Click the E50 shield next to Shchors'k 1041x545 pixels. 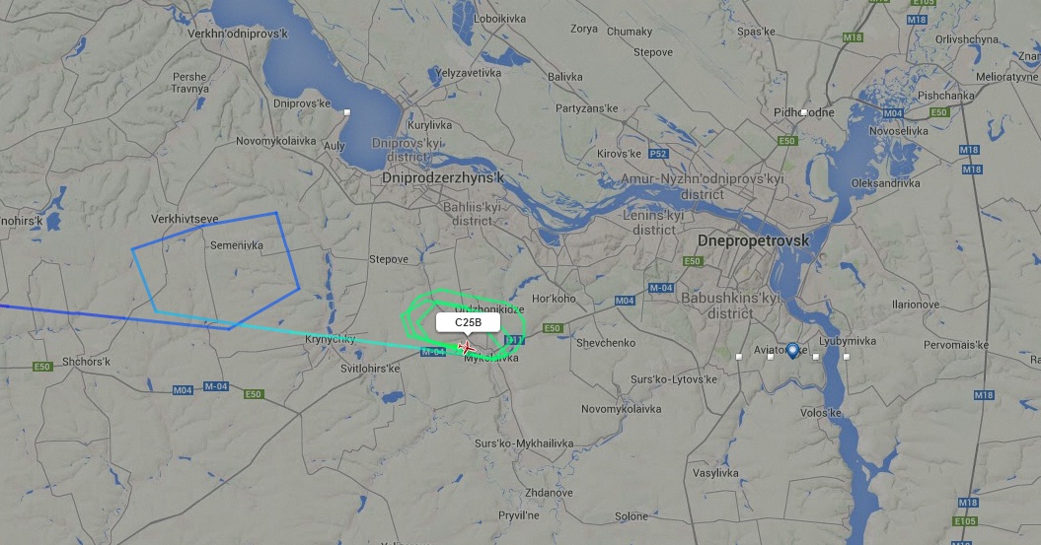click(42, 366)
